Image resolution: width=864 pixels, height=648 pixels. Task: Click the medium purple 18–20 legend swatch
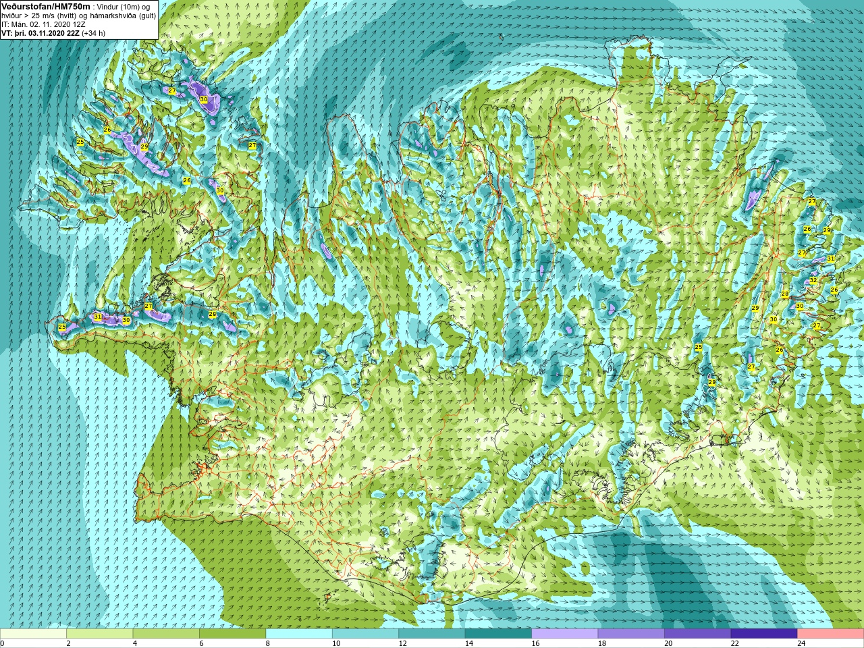pos(631,634)
